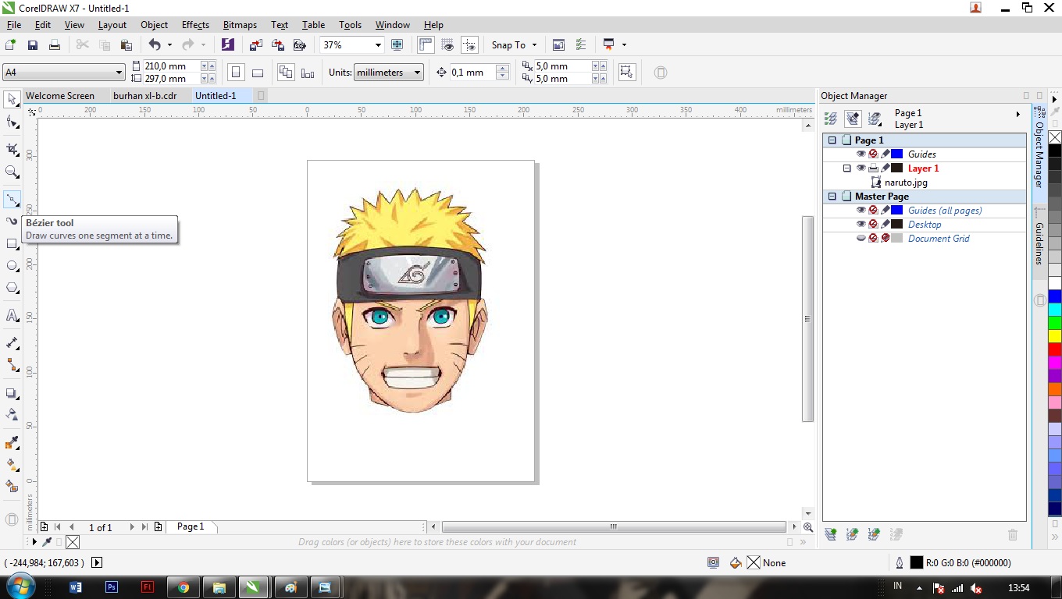Select the Ellipse tool

coord(12,266)
